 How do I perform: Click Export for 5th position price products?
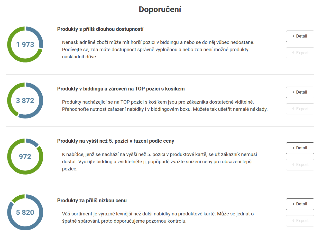tap(300, 165)
